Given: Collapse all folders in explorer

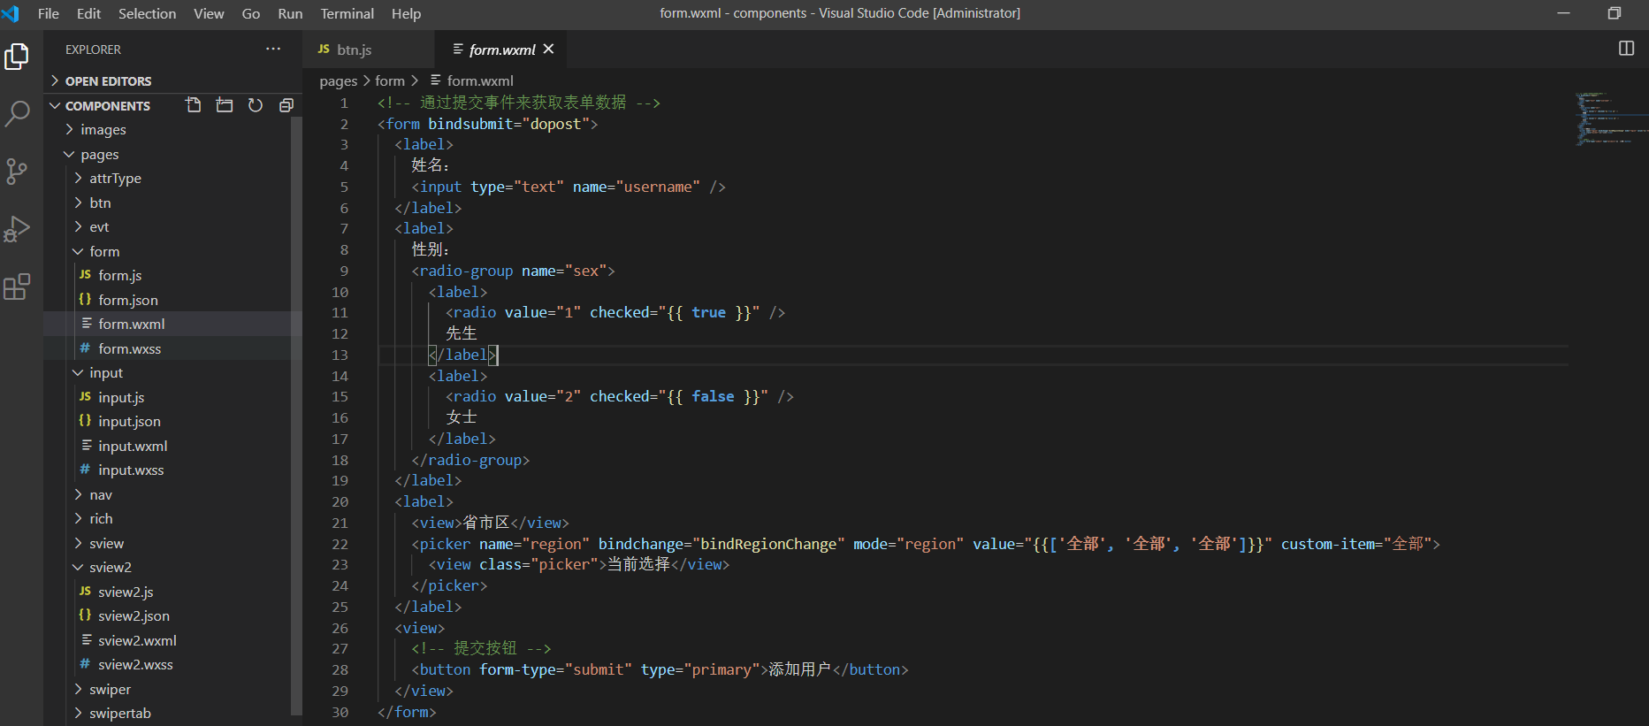Looking at the screenshot, I should coord(286,105).
